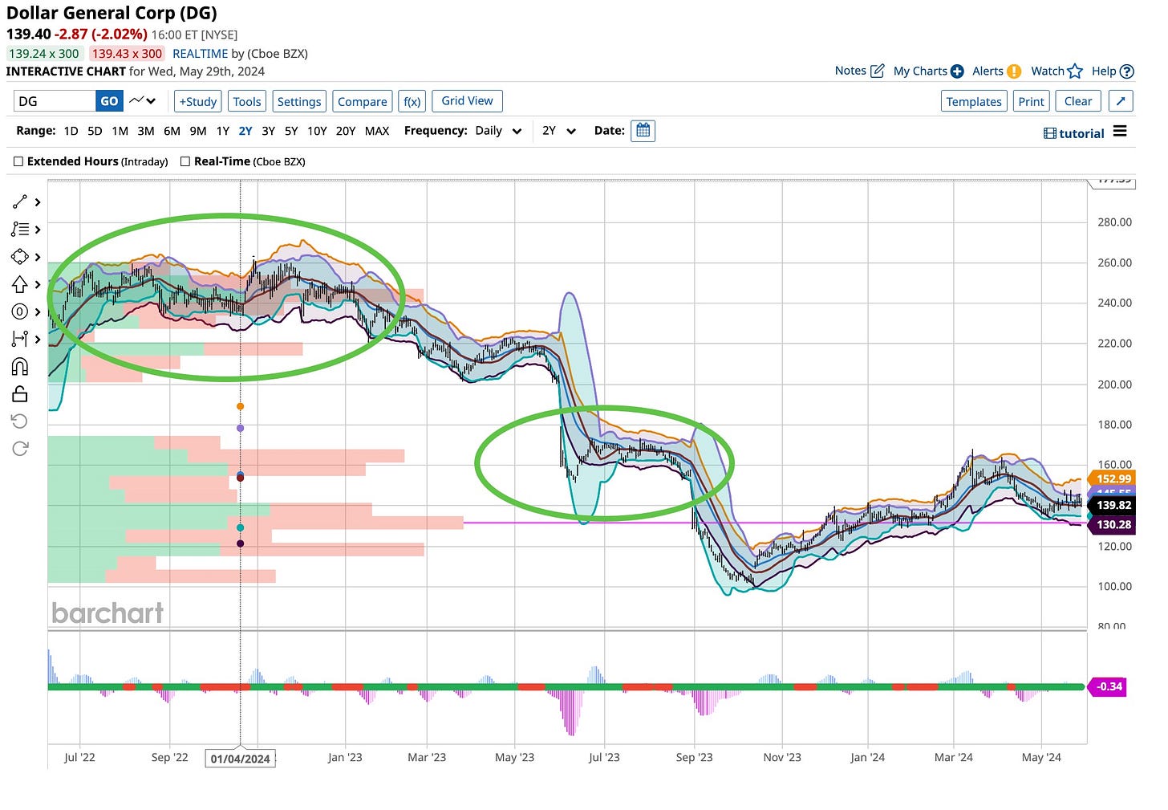Open the hamburger chart menu
Image resolution: width=1168 pixels, height=810 pixels.
pos(1120,132)
